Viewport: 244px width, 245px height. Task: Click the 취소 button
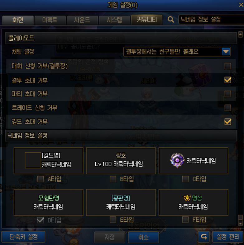pos(144,237)
